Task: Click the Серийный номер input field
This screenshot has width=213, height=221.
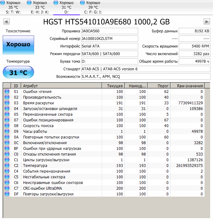Action: point(109,39)
